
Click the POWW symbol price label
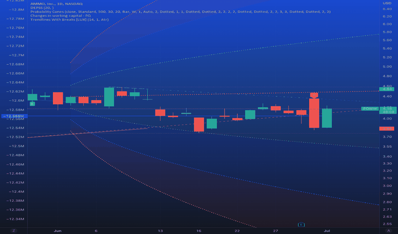(x=370, y=108)
